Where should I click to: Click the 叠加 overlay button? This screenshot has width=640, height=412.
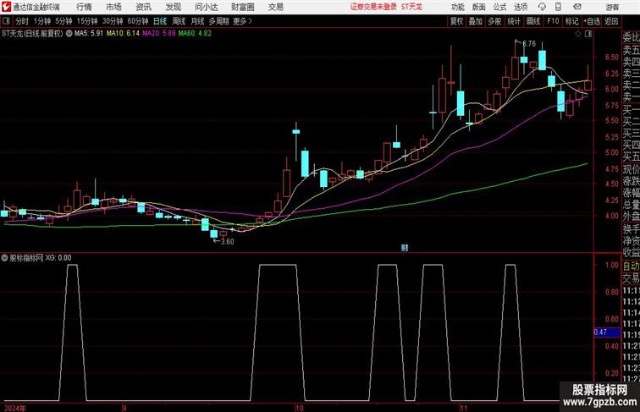coord(476,21)
